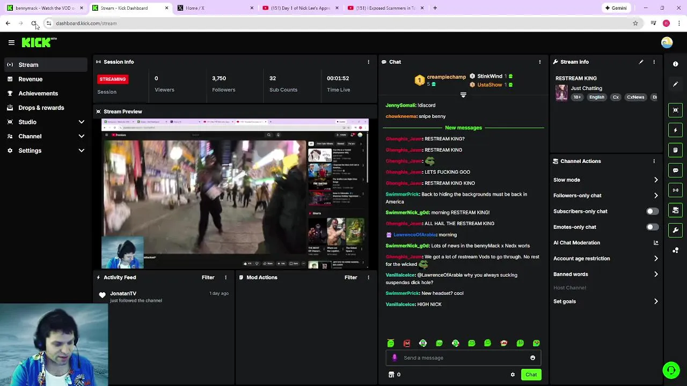Click the broadcast signal icon in right rail
Viewport: 687px width, 386px height.
[675, 190]
